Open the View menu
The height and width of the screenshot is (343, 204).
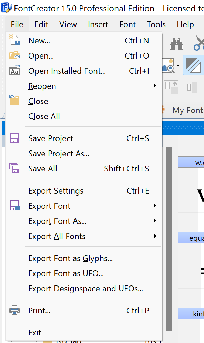tap(68, 24)
